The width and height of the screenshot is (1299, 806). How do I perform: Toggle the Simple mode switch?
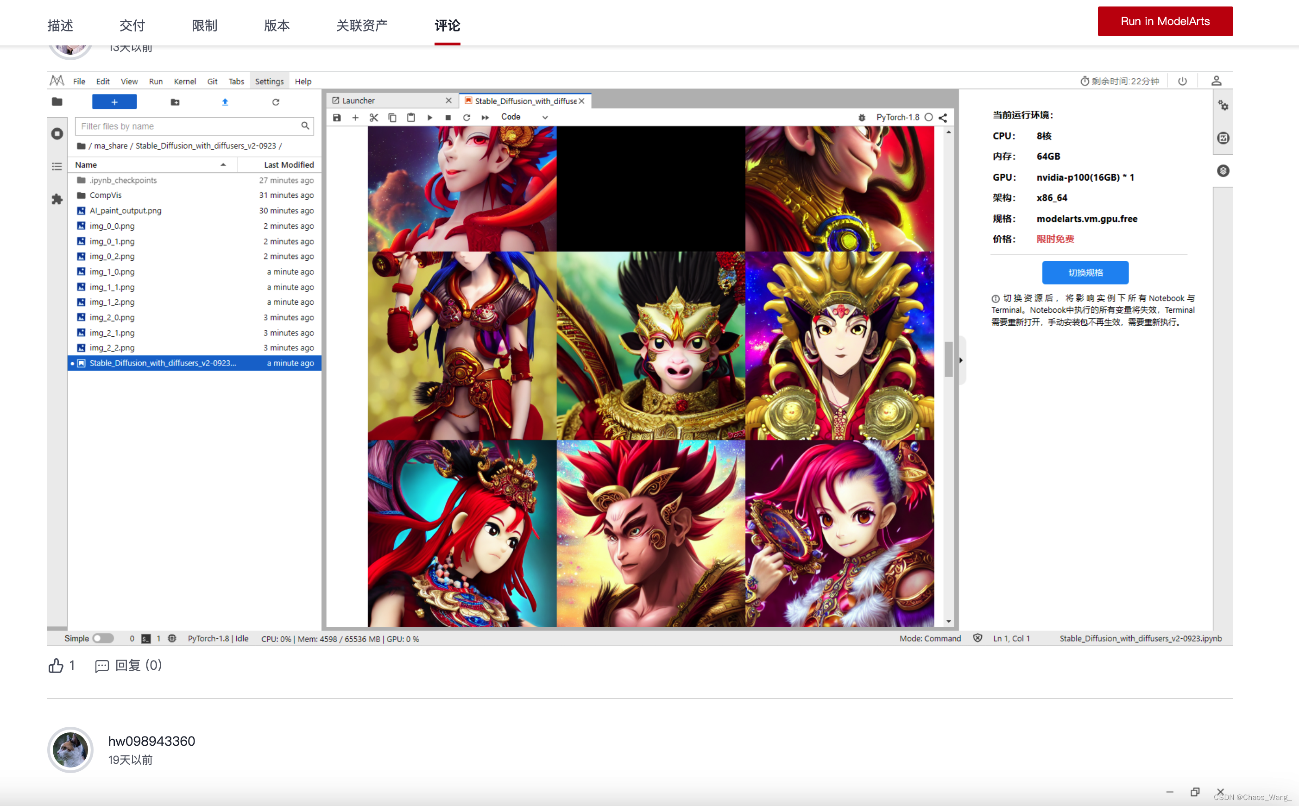[x=103, y=638]
